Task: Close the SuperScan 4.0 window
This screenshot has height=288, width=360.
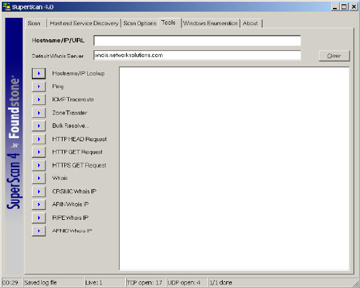Action: pyautogui.click(x=354, y=7)
